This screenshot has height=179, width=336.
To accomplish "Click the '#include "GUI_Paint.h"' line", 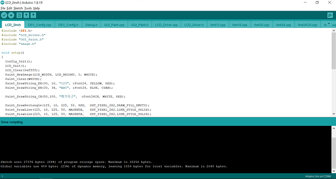I will click(x=22, y=40).
